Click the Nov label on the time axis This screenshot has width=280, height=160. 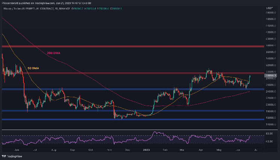pos(109,150)
